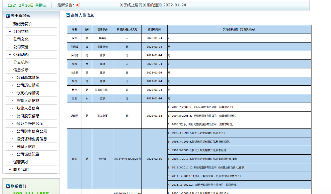Viewport: 331px width, 194px height.
Task: Open 联系我们 sidebar menu link
Action: click(x=21, y=169)
